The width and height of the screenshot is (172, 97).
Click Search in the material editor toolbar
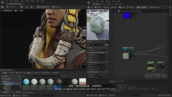click(x=114, y=7)
